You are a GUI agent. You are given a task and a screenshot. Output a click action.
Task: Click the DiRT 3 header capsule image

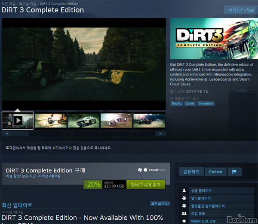coord(214,39)
